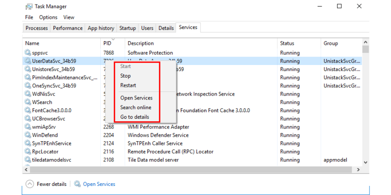
Task: Select the RpcLocator service name
Action: 45,151
